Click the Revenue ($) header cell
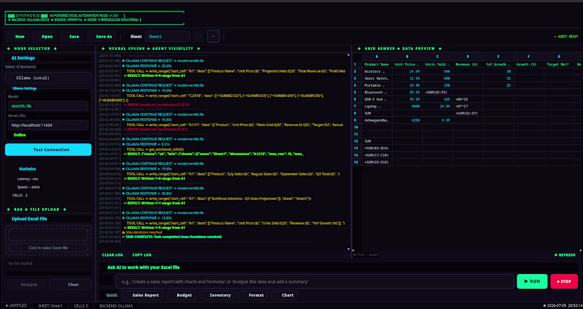This screenshot has width=583, height=309. tap(468, 64)
